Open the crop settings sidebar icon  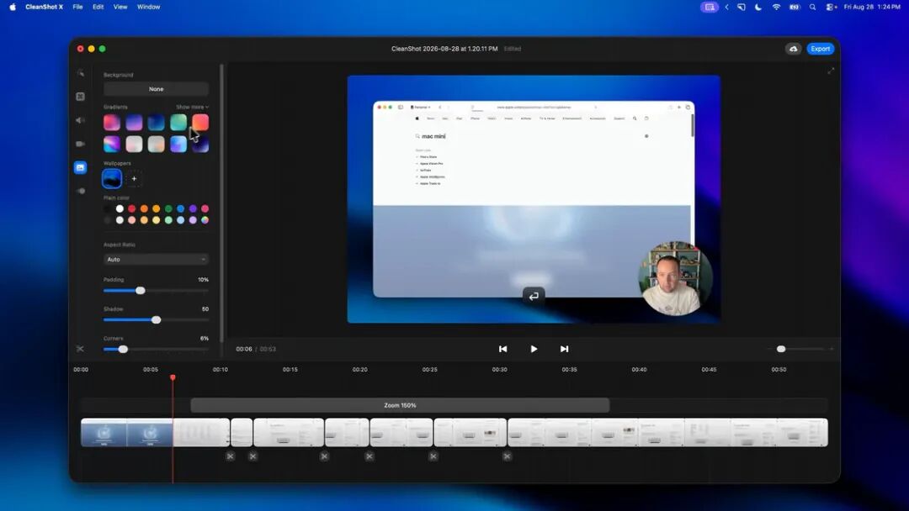tap(81, 97)
